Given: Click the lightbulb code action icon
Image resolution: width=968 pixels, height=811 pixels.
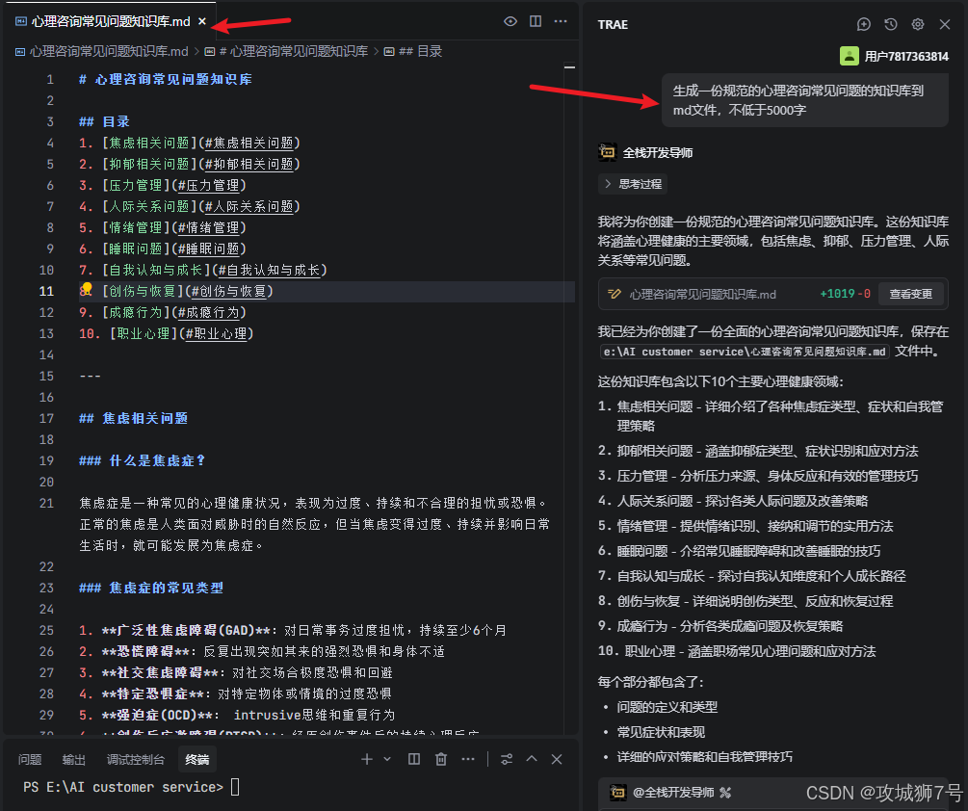Looking at the screenshot, I should pos(87,288).
